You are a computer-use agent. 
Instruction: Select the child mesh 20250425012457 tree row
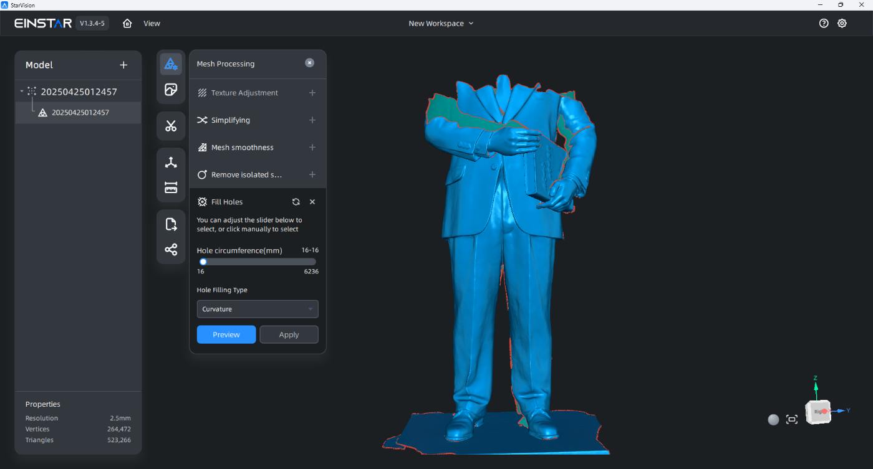coord(78,113)
